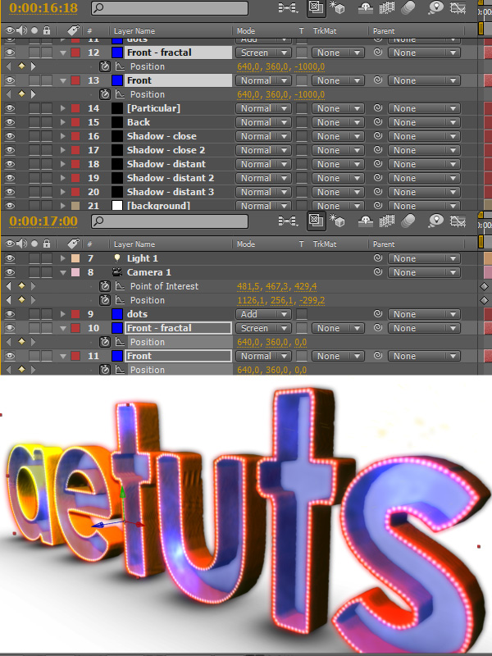492x656 pixels.
Task: Open Composition Mini-Flowchart in the 0:00:17:00 timeline
Action: point(289,221)
